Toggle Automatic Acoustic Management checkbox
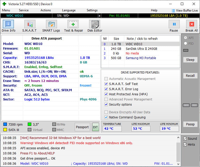The width and height of the screenshot is (200, 167). pos(106,79)
